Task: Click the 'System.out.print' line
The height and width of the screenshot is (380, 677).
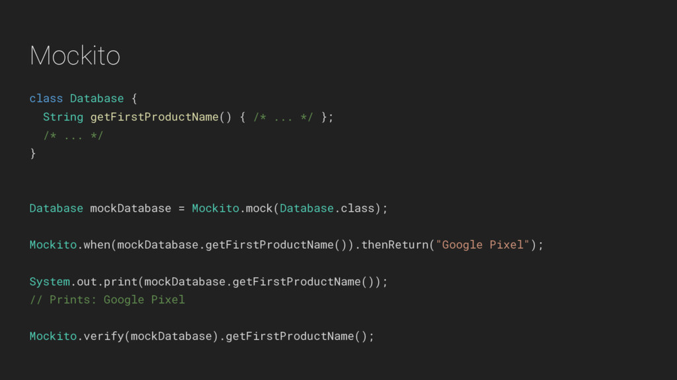Action: click(x=208, y=282)
